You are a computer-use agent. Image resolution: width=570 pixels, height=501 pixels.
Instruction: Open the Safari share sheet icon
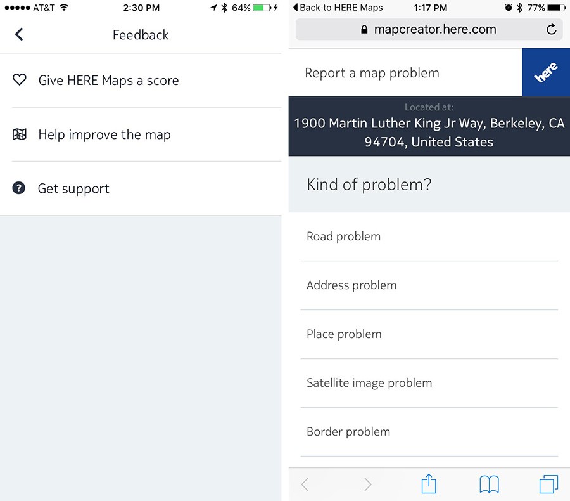click(x=429, y=484)
